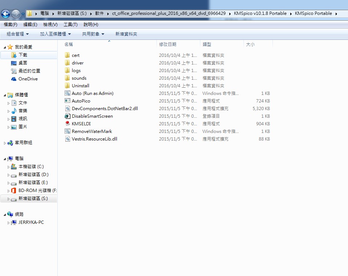Open the 加入至媒體櫃 dropdown

[x=56, y=34]
